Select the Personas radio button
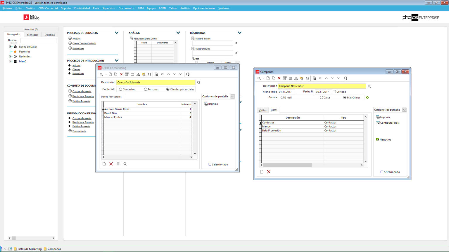Viewport: 449px width, 252px height. [x=146, y=89]
